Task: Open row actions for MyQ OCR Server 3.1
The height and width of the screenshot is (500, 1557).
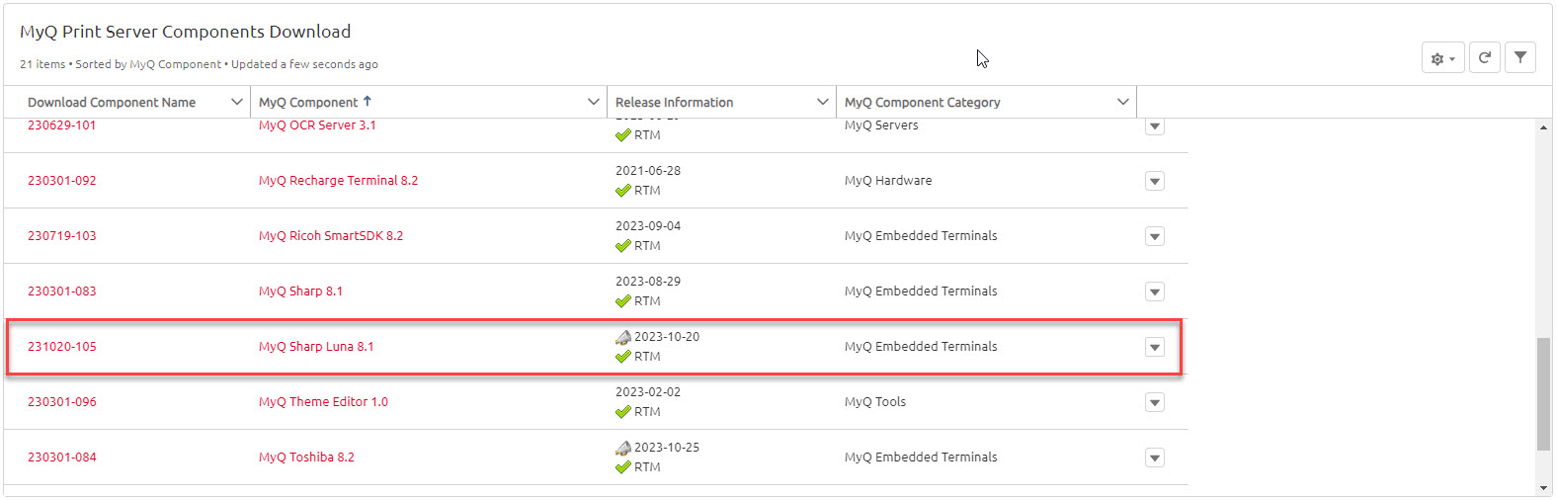Action: [1154, 125]
